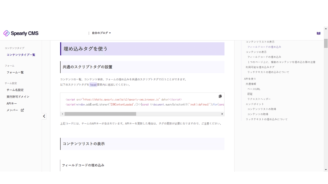Open チーム名設定 in the sidebar

pos(15,90)
